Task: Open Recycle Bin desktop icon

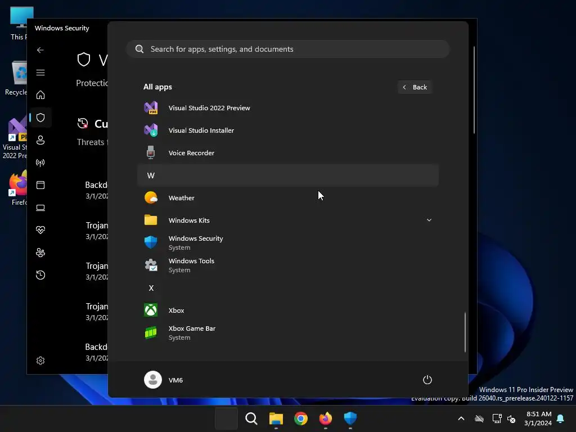Action: click(15, 78)
